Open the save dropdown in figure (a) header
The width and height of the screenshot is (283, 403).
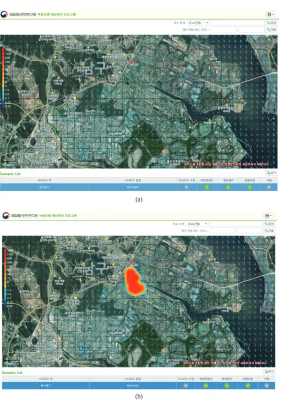point(270,14)
